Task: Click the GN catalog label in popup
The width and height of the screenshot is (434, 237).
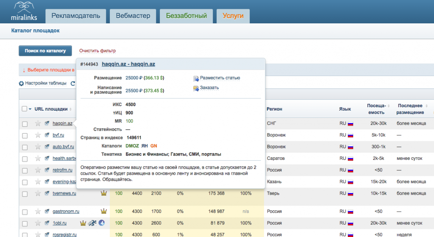Action: coord(153,146)
